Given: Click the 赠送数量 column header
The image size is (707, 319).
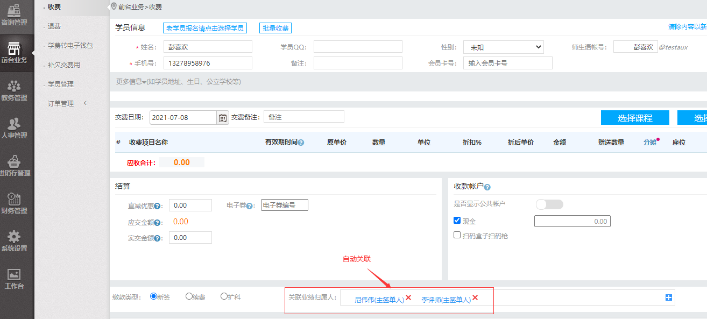Looking at the screenshot, I should [x=611, y=143].
